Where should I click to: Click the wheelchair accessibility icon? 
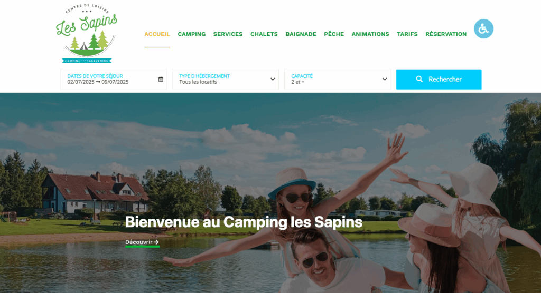[483, 28]
